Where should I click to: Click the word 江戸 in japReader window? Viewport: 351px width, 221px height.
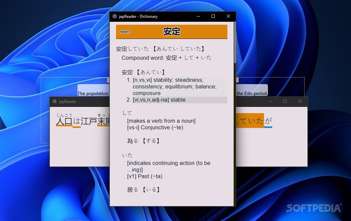click(89, 121)
